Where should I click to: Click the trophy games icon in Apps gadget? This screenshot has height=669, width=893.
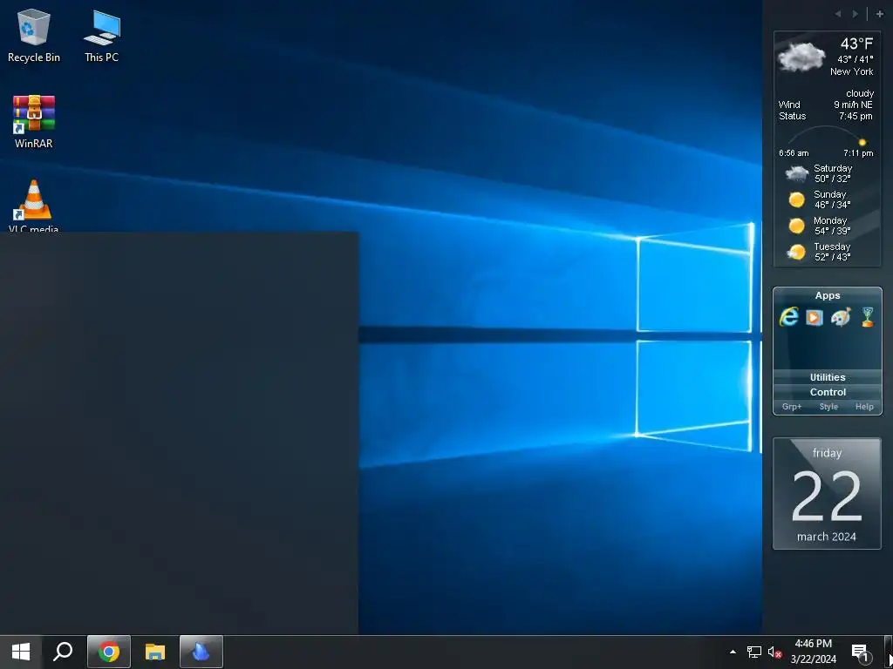[868, 317]
